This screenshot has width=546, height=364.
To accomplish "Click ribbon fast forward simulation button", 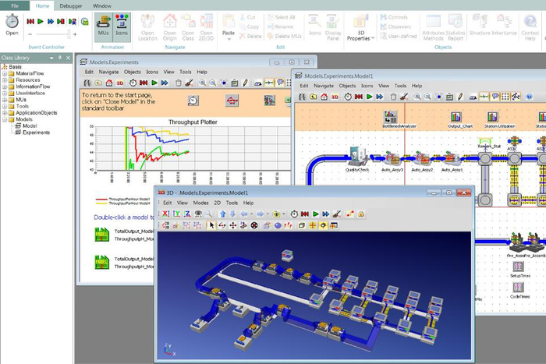I will point(51,22).
